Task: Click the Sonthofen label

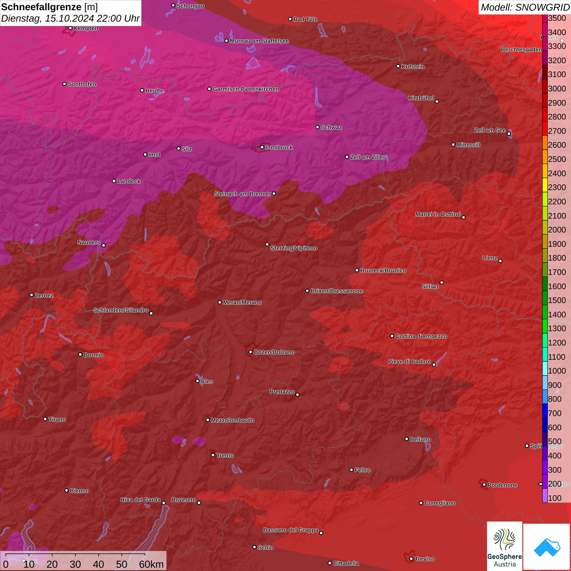Action: pos(82,84)
